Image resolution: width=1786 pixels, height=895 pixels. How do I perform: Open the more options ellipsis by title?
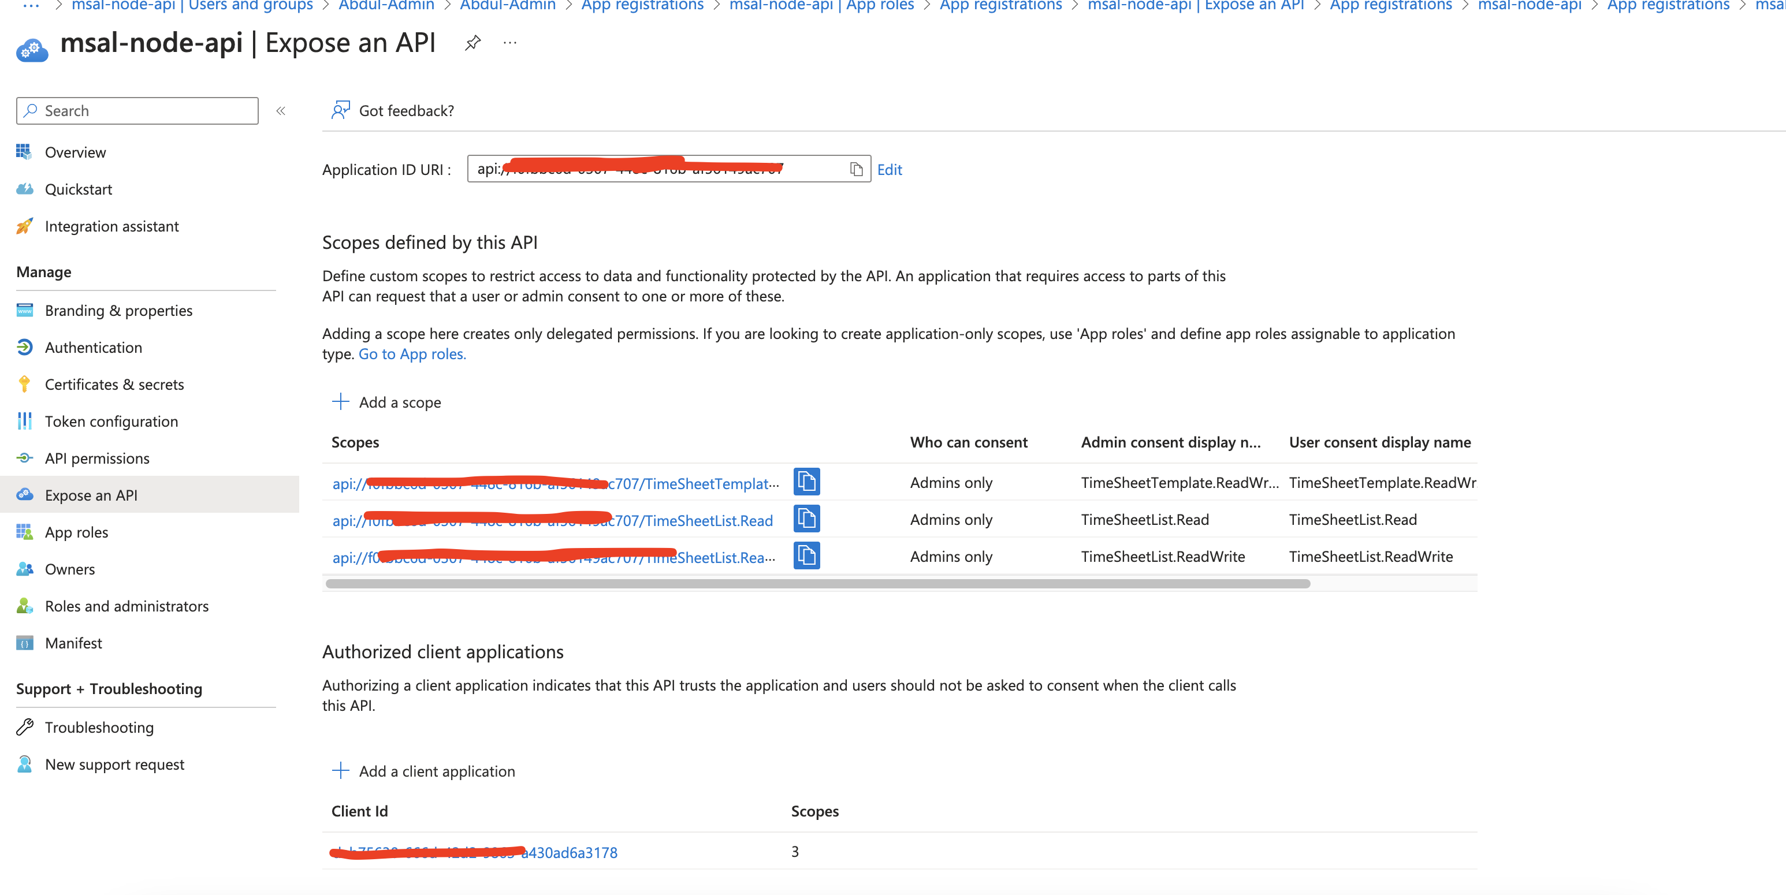510,43
